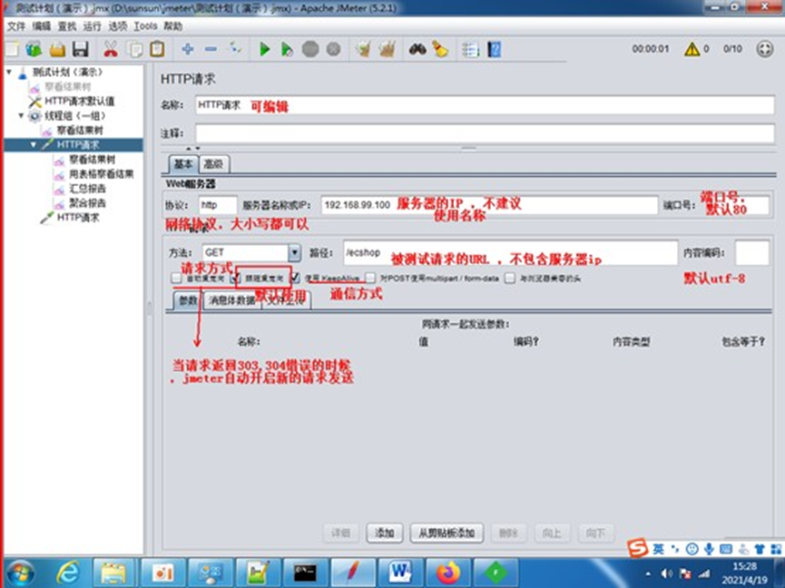The width and height of the screenshot is (785, 588).
Task: Select 汇总报告 in the tree
Action: tap(87, 189)
